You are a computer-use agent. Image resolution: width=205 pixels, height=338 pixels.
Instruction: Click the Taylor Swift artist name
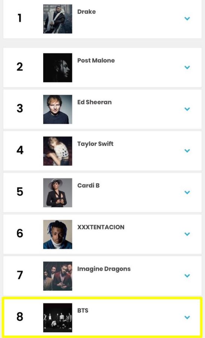coord(95,144)
